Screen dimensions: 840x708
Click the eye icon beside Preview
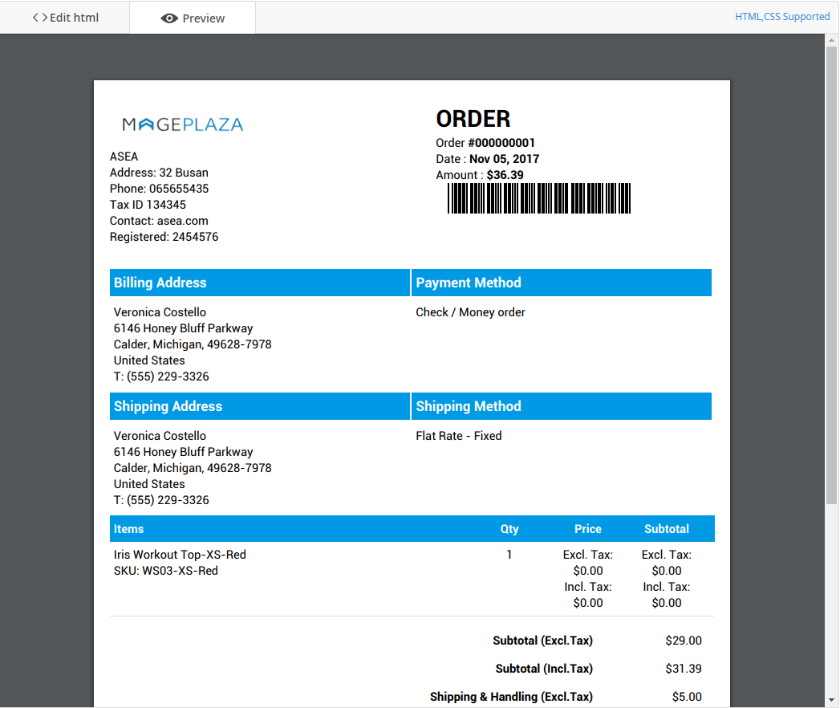point(169,18)
